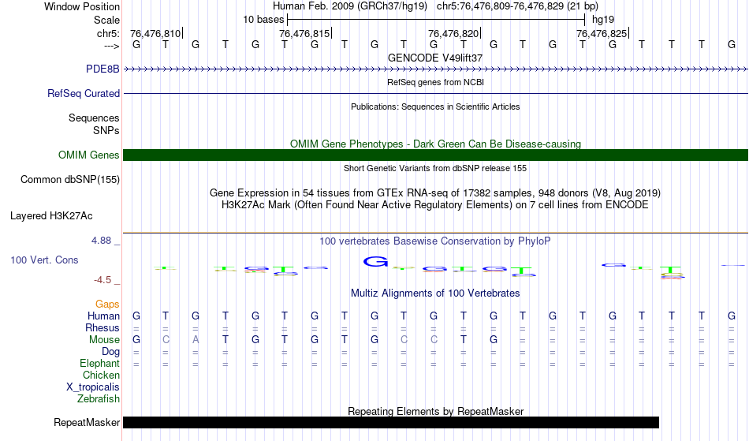Click the Dog species row label
Image resolution: width=749 pixels, height=441 pixels.
[111, 352]
